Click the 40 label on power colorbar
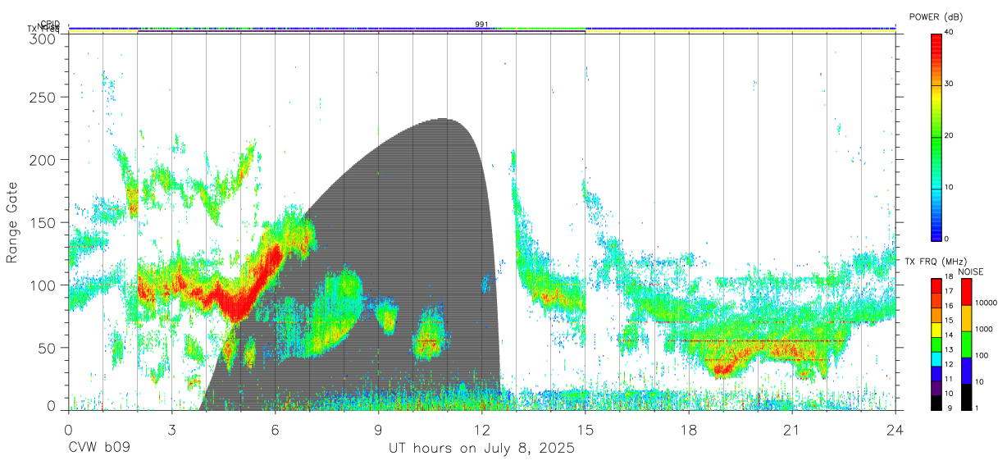Viewport: 1007px width, 465px height. tap(949, 33)
